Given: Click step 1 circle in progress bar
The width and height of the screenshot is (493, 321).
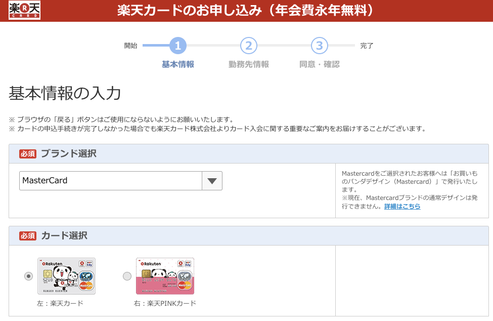Looking at the screenshot, I should (178, 46).
